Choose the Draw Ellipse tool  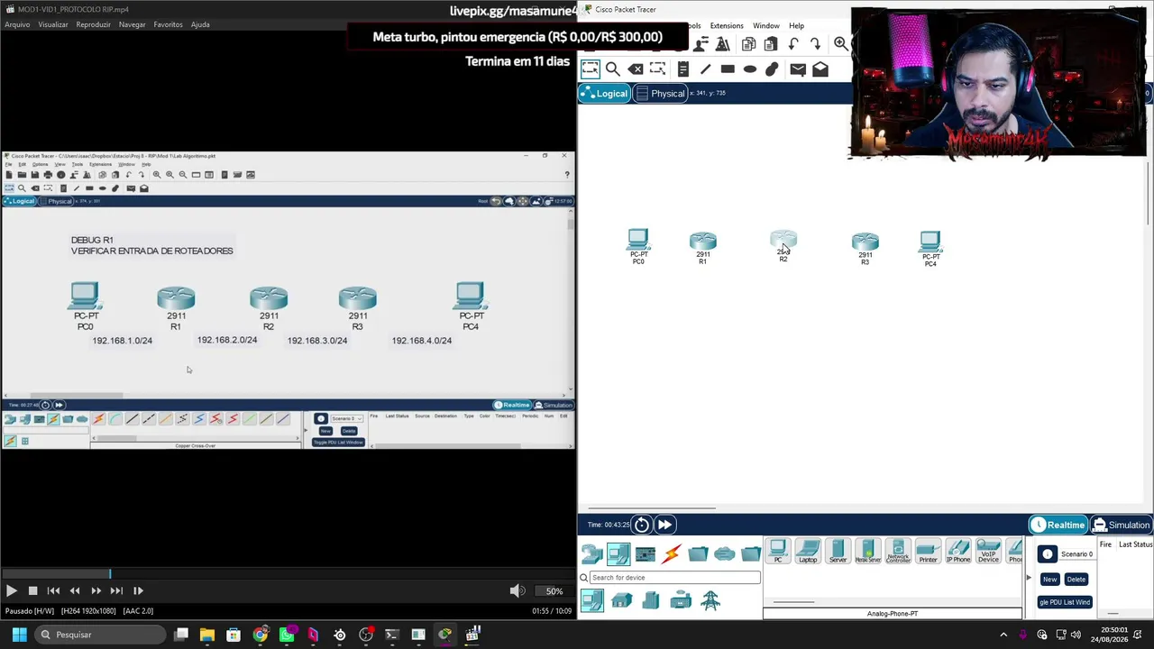(x=750, y=69)
